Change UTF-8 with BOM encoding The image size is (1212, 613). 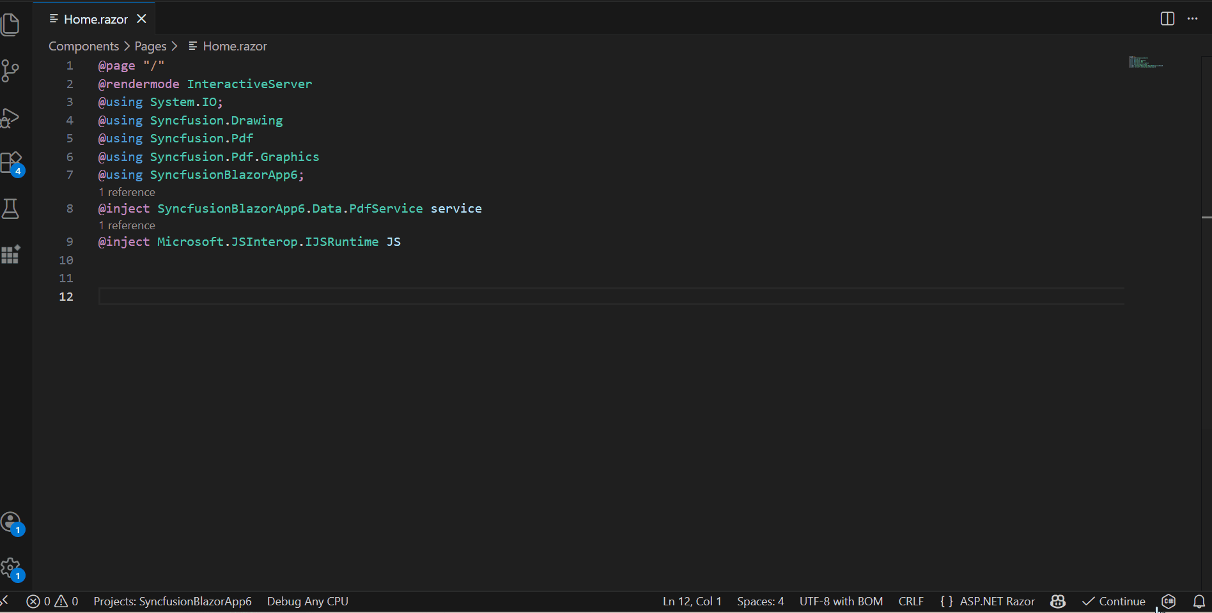pos(841,601)
